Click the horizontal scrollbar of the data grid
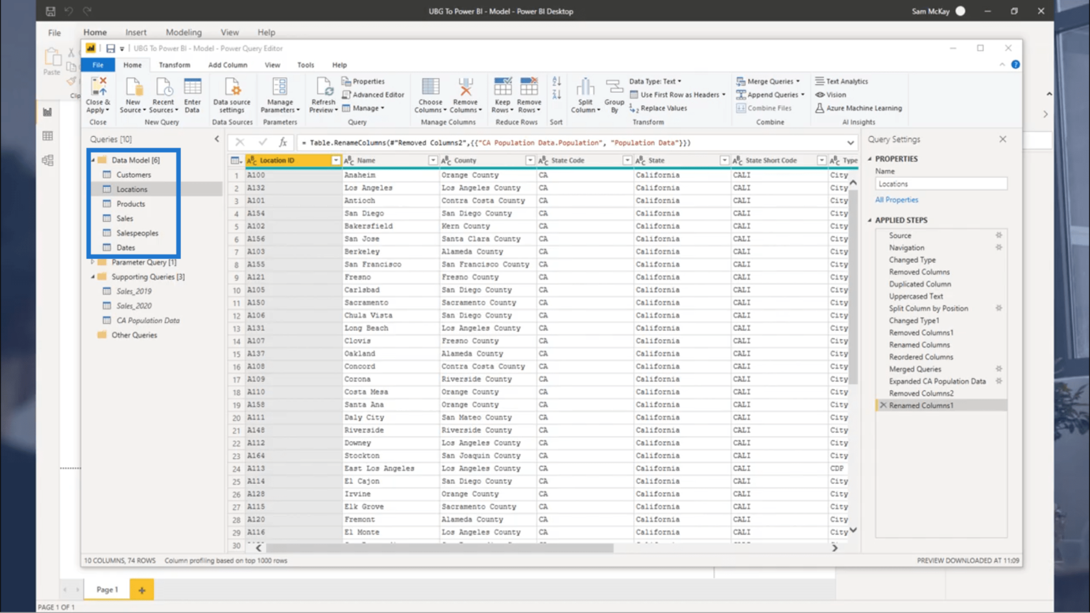 [439, 548]
